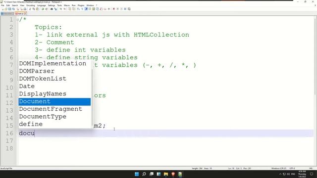Switch to the first document tab
The height and width of the screenshot is (178, 317).
click(7, 13)
